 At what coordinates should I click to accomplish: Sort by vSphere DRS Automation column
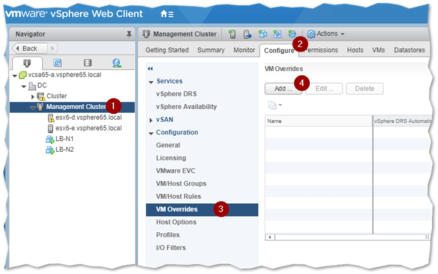pyautogui.click(x=403, y=121)
